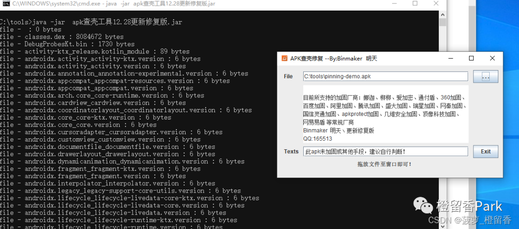
Task: Close the APK查壳修复 tool window
Action: point(492,59)
